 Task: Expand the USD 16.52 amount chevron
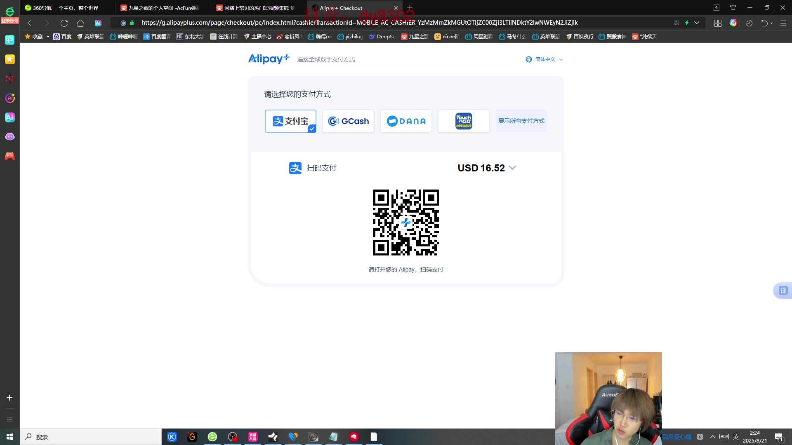(x=512, y=168)
